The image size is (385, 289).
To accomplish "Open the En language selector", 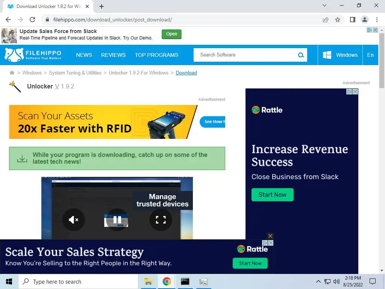I will point(370,55).
